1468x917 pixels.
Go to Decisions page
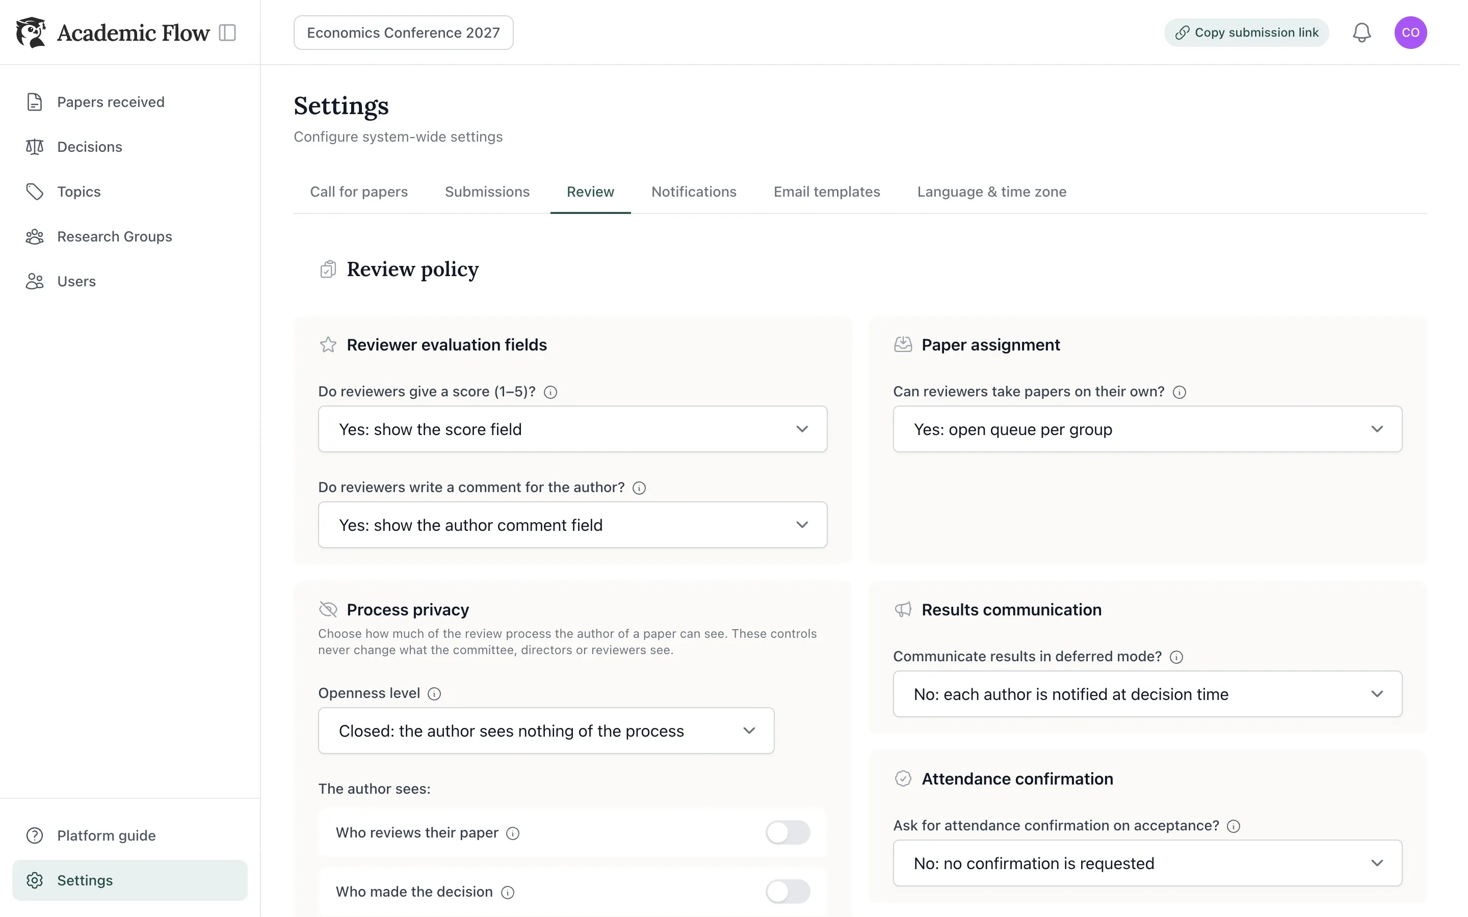pyautogui.click(x=130, y=147)
